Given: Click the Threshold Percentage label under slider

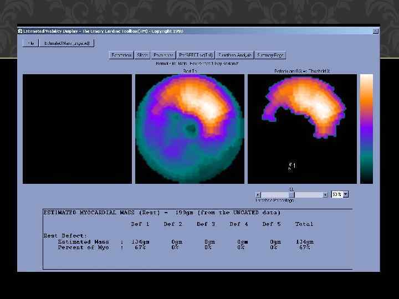Looking at the screenshot, I should [x=274, y=200].
